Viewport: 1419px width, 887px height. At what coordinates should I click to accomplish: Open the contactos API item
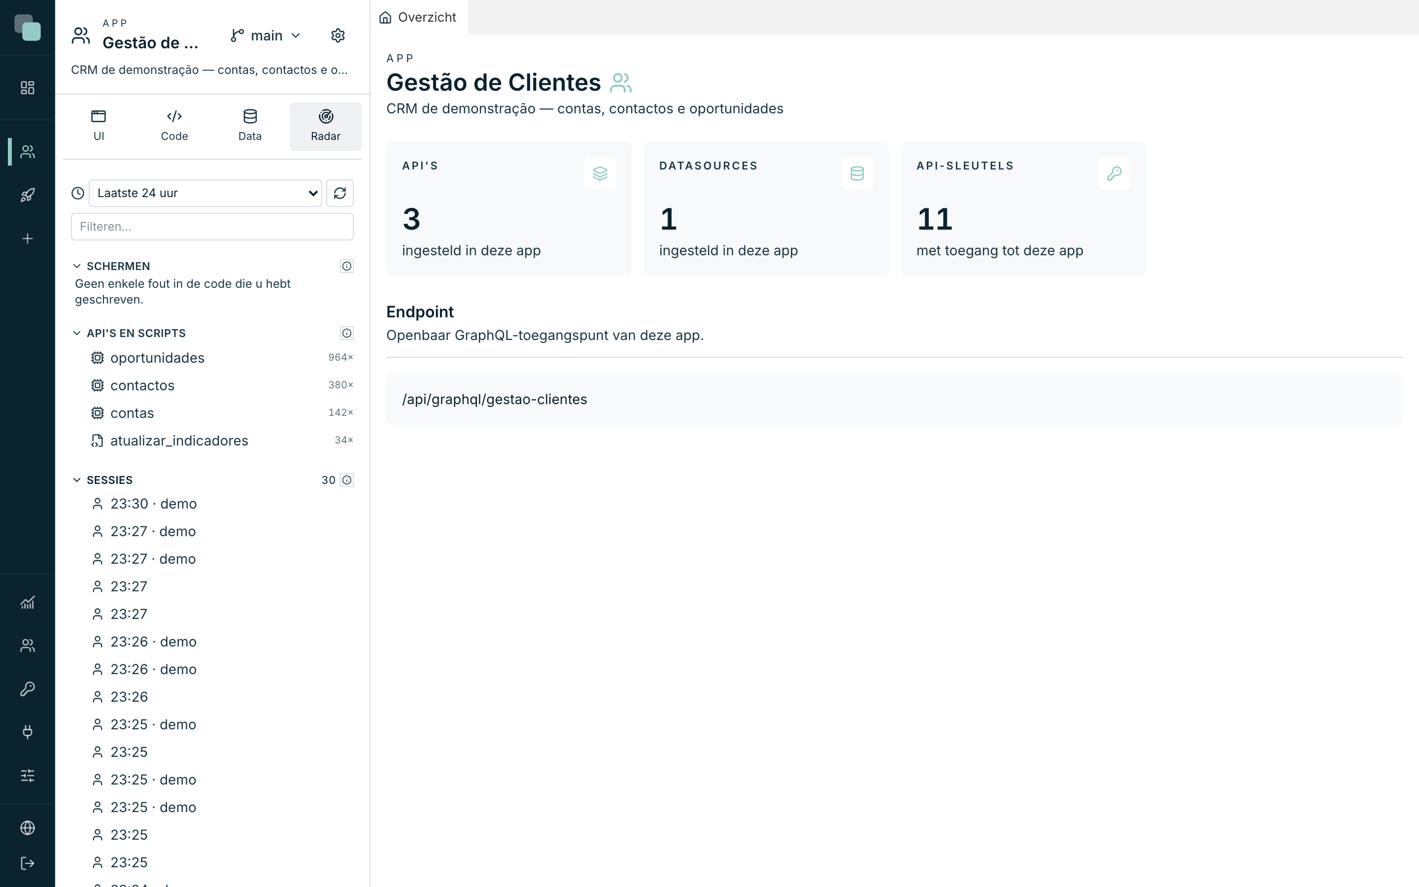coord(212,385)
